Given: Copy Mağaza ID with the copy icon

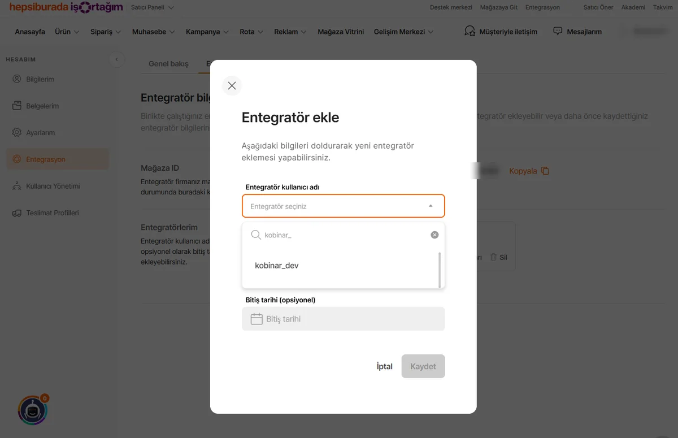Looking at the screenshot, I should tap(545, 171).
